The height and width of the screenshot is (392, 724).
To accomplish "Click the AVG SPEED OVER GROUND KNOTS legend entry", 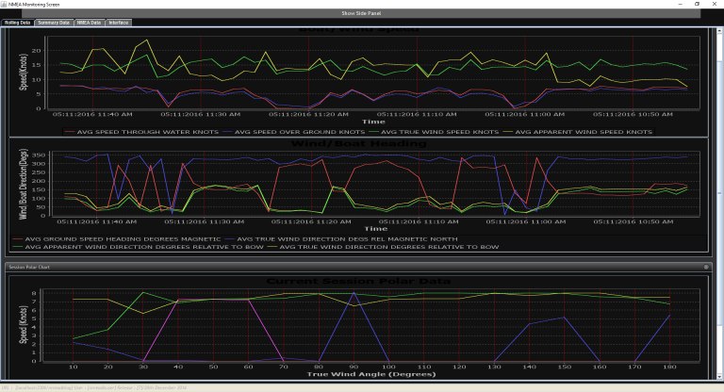I will [x=293, y=132].
